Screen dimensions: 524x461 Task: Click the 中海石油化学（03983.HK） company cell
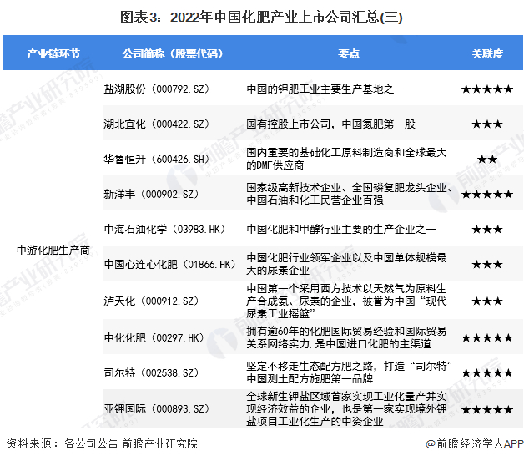164,229
